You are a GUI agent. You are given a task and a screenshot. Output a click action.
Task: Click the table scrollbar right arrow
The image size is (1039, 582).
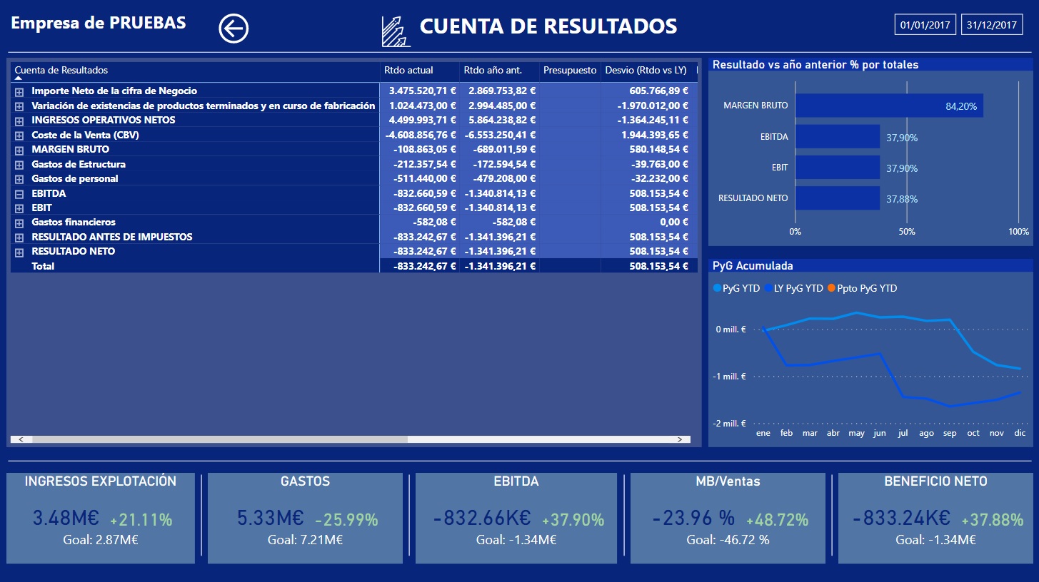(x=679, y=439)
